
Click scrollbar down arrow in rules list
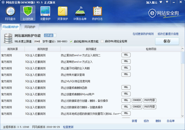[183, 116]
